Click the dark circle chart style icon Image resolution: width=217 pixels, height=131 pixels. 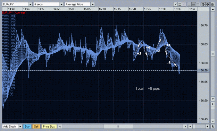[x=207, y=5]
